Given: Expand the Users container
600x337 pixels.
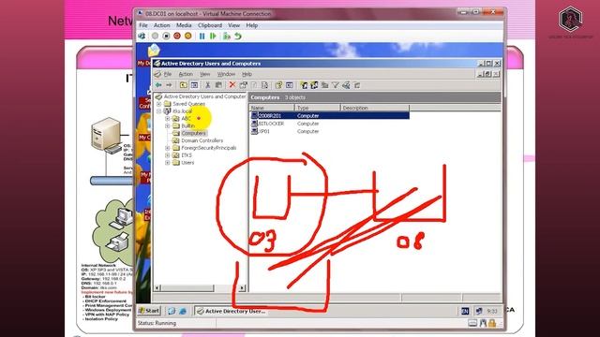Looking at the screenshot, I should (x=167, y=162).
